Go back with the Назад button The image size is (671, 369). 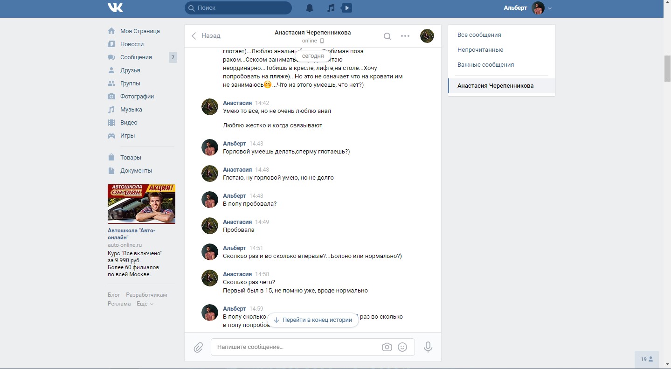click(x=206, y=36)
